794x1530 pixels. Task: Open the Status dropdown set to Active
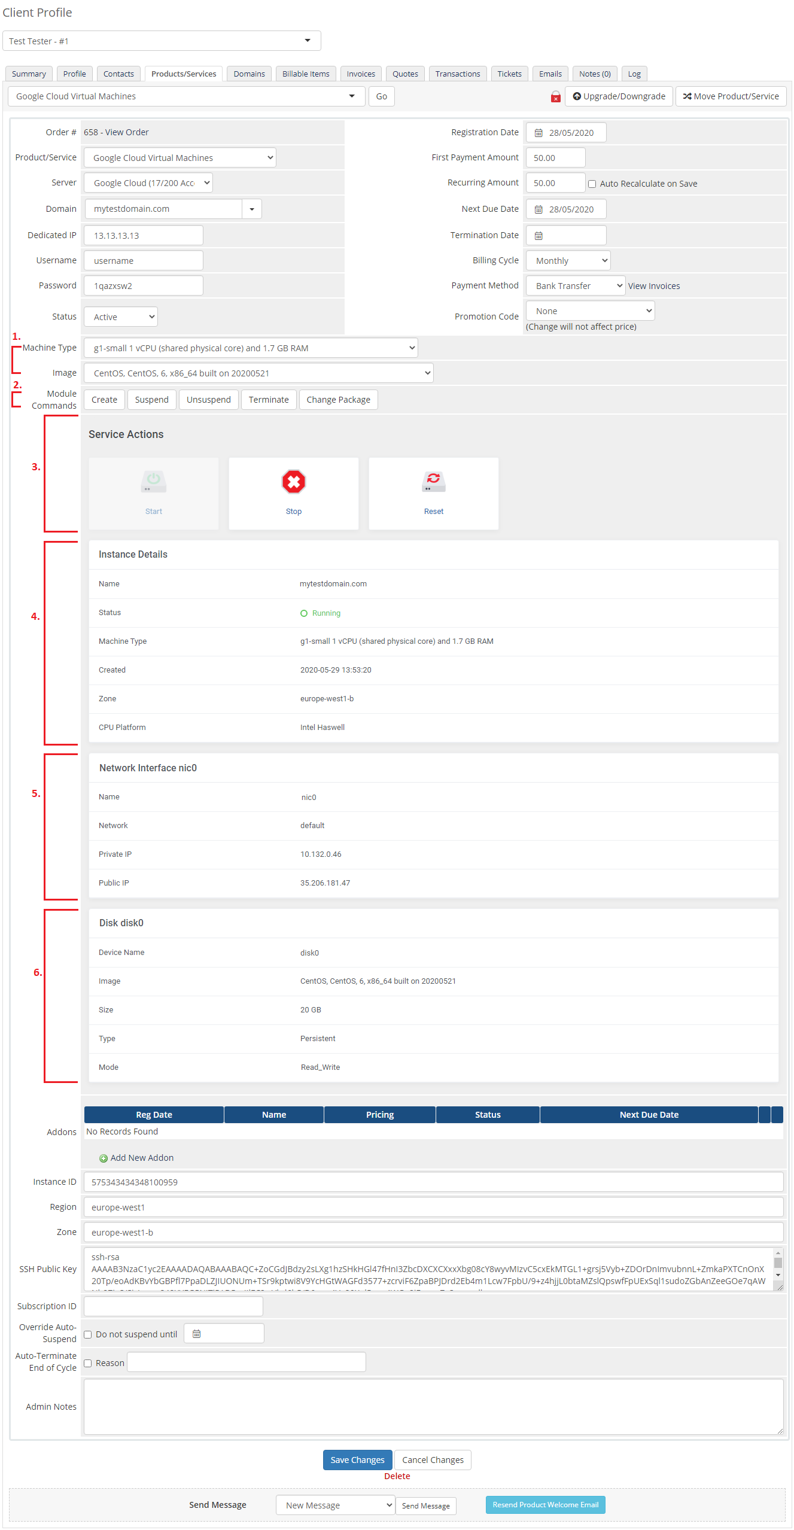point(121,317)
